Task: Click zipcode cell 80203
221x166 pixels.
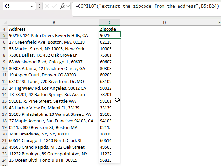Action: click(x=110, y=75)
